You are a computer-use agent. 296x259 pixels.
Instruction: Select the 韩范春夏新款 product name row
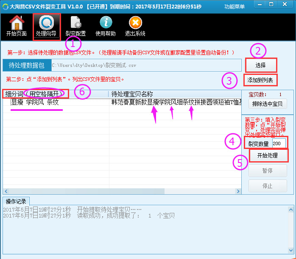click(176, 102)
